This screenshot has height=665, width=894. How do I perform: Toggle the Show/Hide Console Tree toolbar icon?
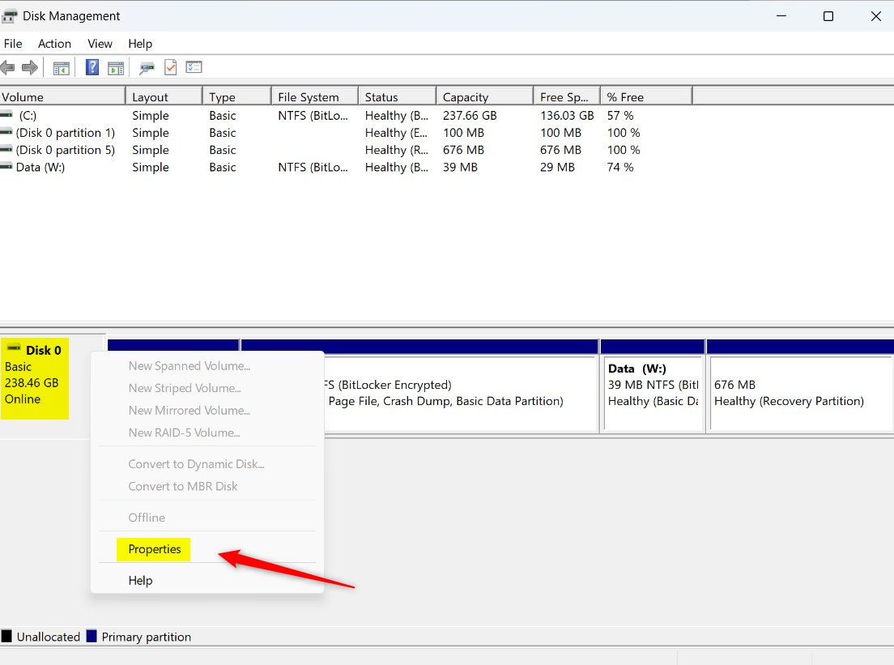pos(61,67)
